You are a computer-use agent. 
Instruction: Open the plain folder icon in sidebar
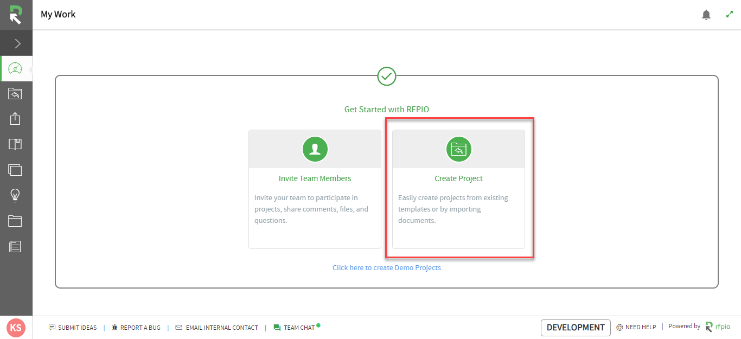point(15,221)
